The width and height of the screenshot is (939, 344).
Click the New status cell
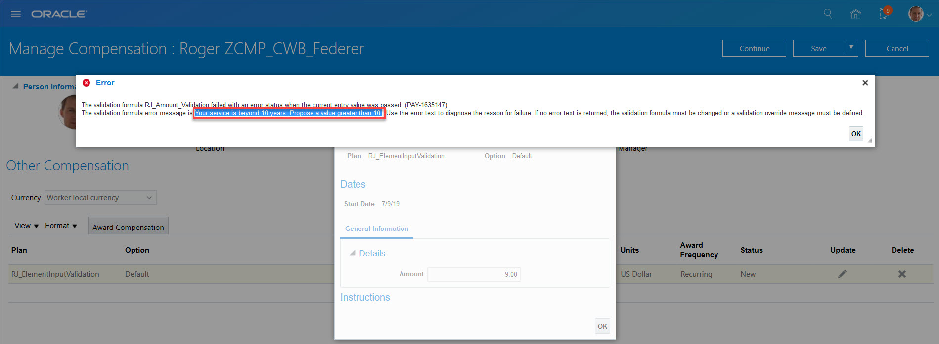(x=748, y=274)
